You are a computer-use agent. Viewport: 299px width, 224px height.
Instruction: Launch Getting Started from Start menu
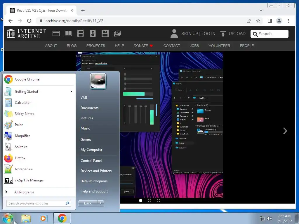click(39, 92)
